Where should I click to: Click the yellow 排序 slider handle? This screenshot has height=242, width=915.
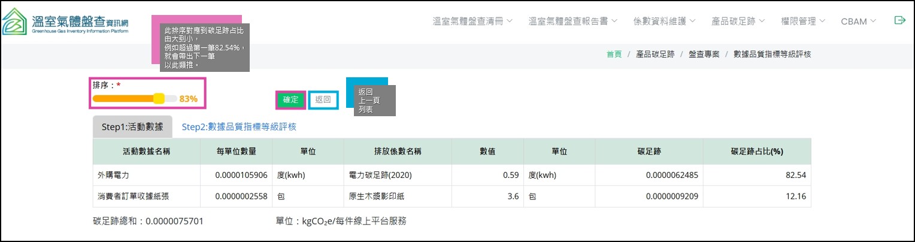click(159, 99)
